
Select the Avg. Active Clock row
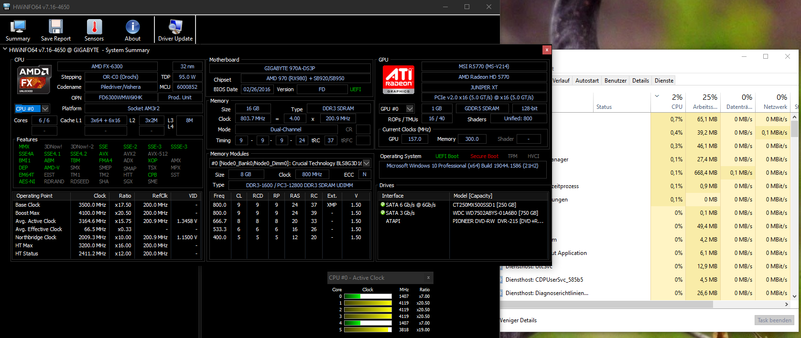[107, 221]
